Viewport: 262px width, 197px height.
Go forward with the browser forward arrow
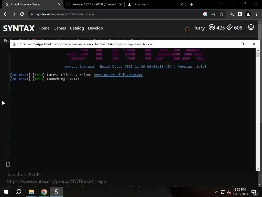[14, 14]
